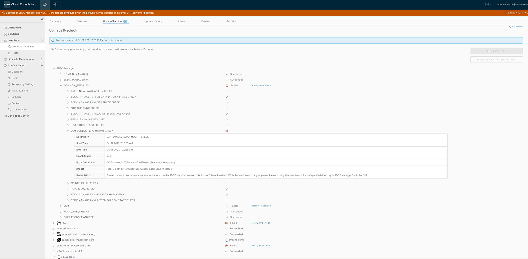
Task: Click Exit Details link
Action: pos(516,27)
